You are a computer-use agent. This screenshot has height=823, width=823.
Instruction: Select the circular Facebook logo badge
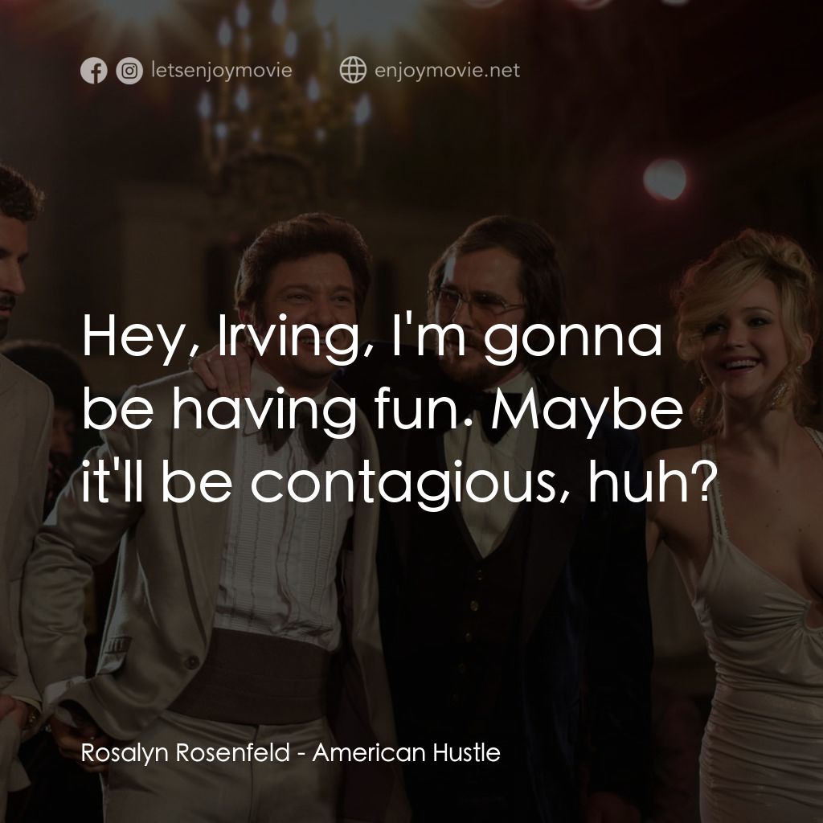95,70
